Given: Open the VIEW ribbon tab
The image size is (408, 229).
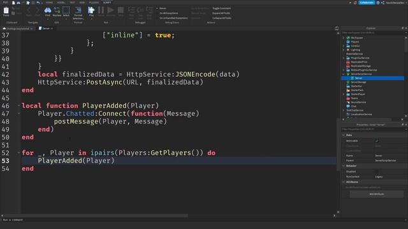Looking at the screenshot, I should click(x=82, y=3).
